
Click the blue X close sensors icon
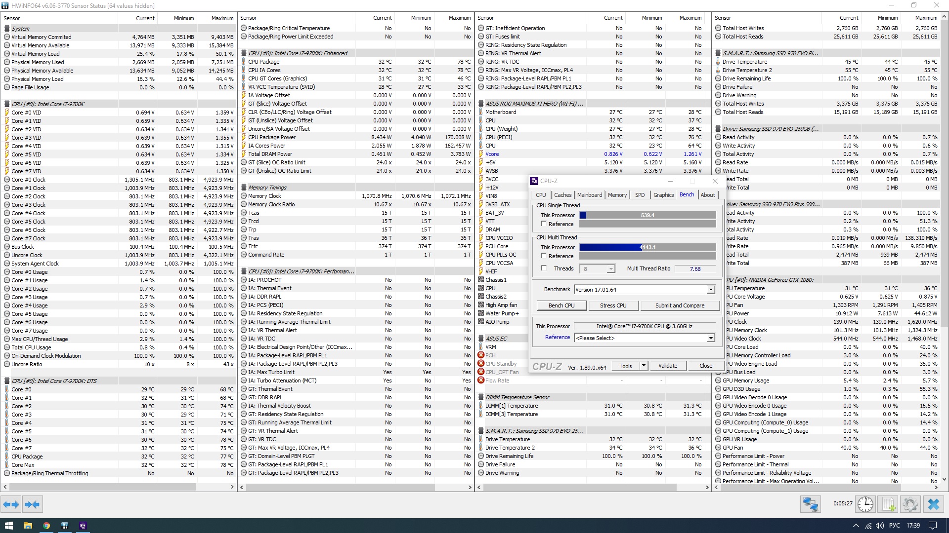coord(933,504)
